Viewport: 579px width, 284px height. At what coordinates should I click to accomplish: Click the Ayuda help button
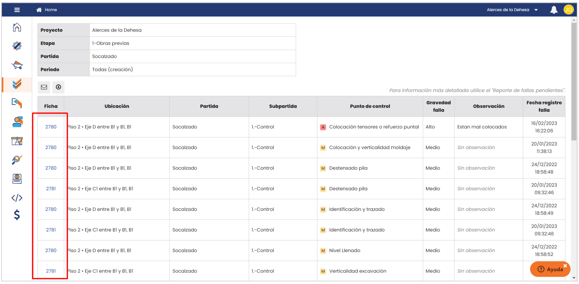550,269
